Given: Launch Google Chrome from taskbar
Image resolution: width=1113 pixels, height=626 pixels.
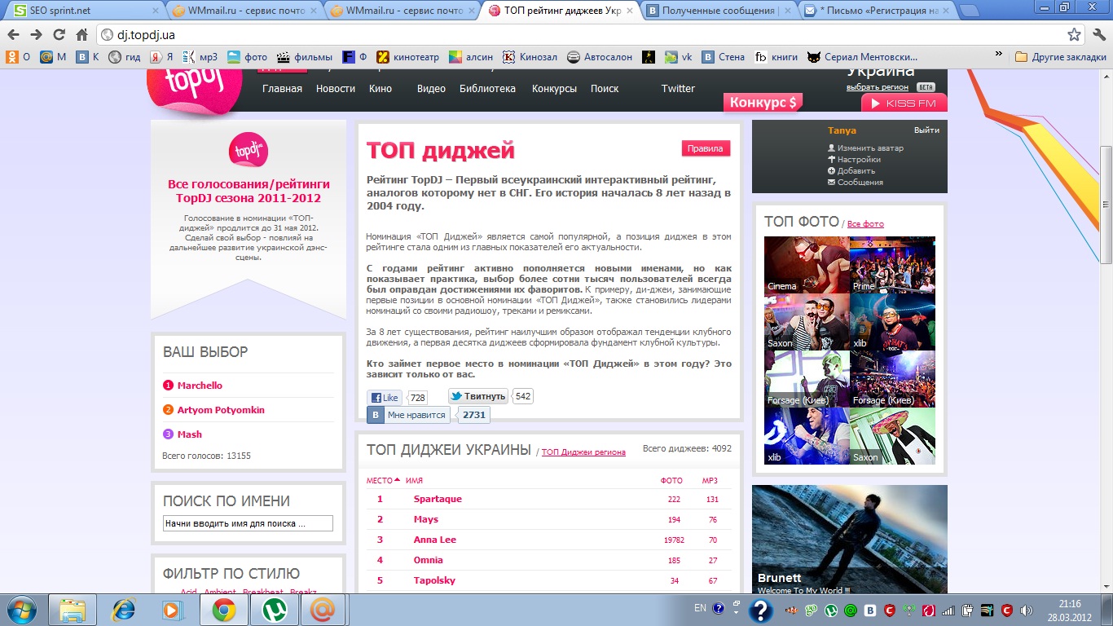Looking at the screenshot, I should coord(224,610).
